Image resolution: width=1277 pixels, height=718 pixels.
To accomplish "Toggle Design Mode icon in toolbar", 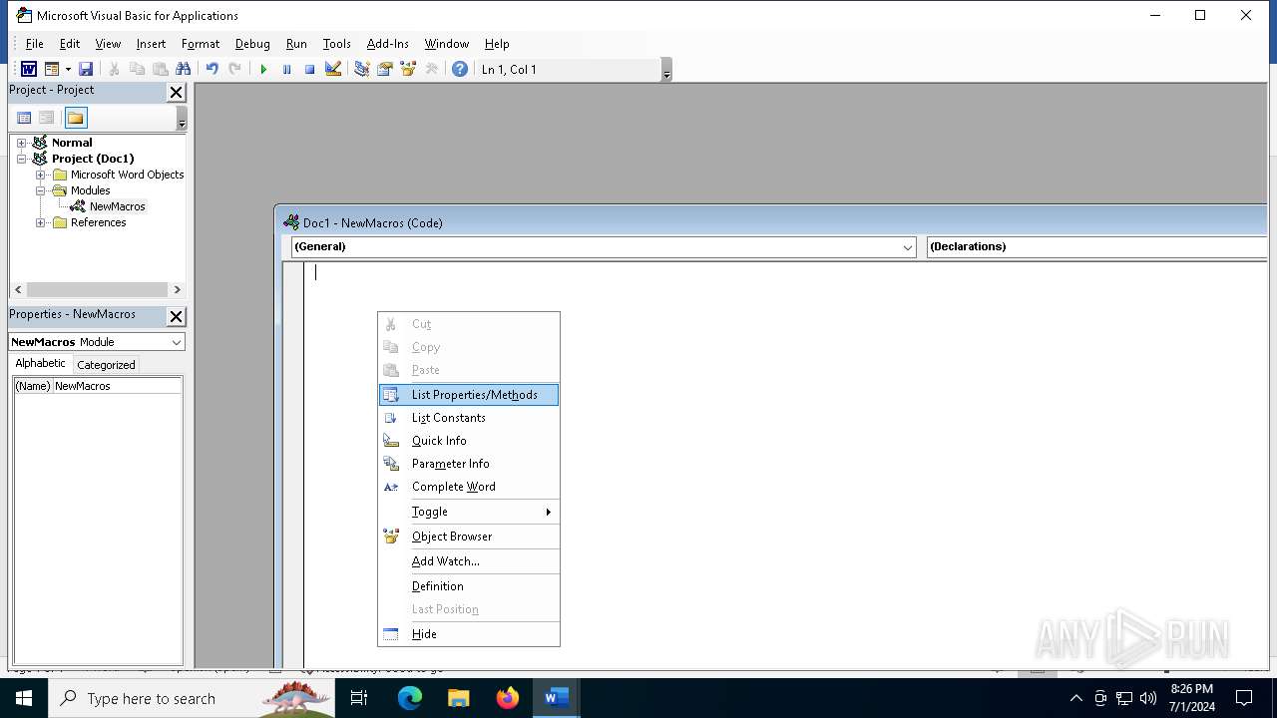I will click(x=333, y=69).
